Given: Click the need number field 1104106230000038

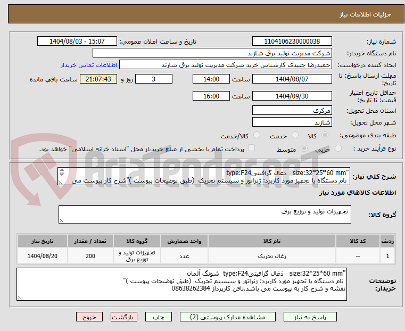Looking at the screenshot, I should [x=292, y=42].
